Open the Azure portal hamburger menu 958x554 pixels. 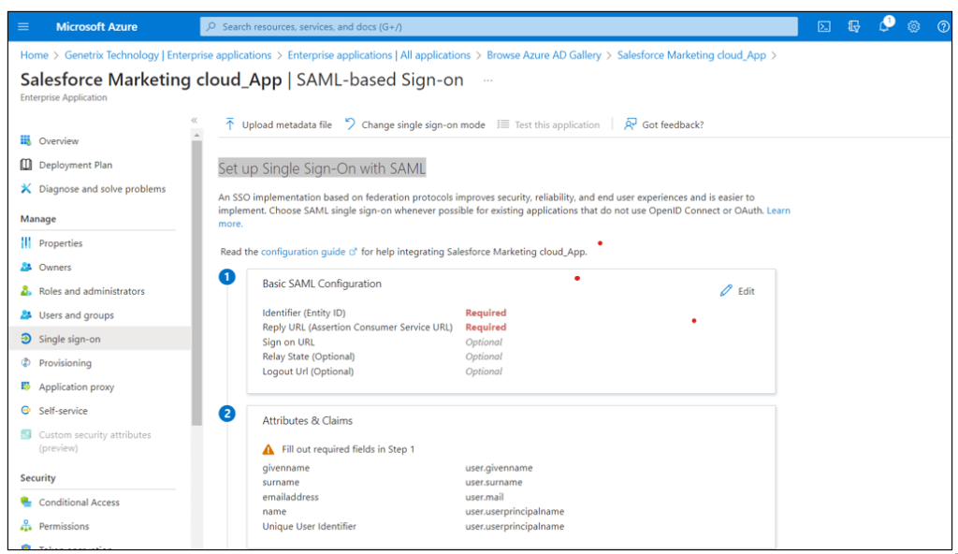coord(23,26)
